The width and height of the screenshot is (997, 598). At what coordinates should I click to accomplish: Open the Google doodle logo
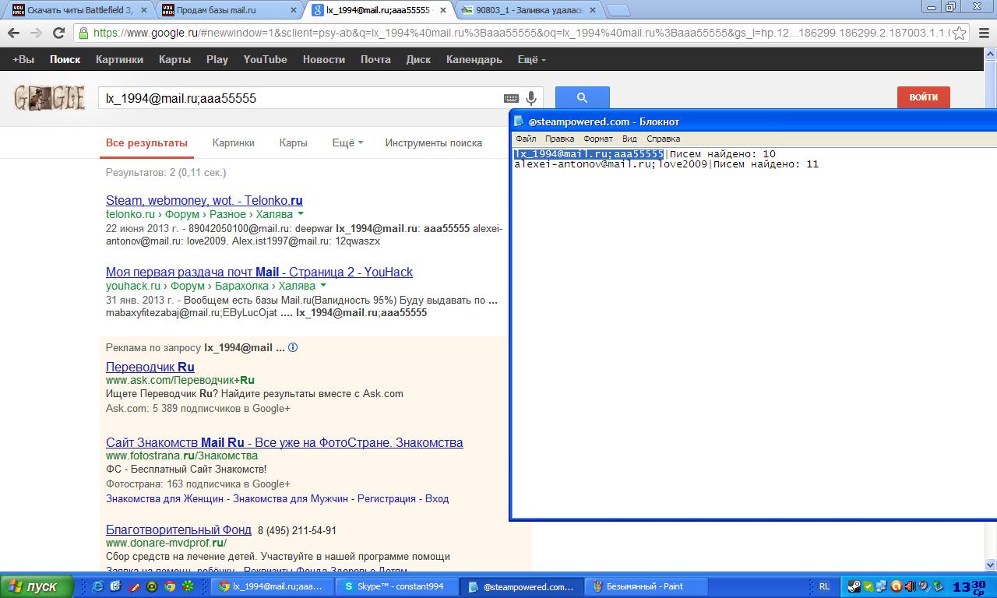(49, 97)
